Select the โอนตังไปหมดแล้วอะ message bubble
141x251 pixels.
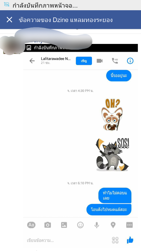point(109,209)
